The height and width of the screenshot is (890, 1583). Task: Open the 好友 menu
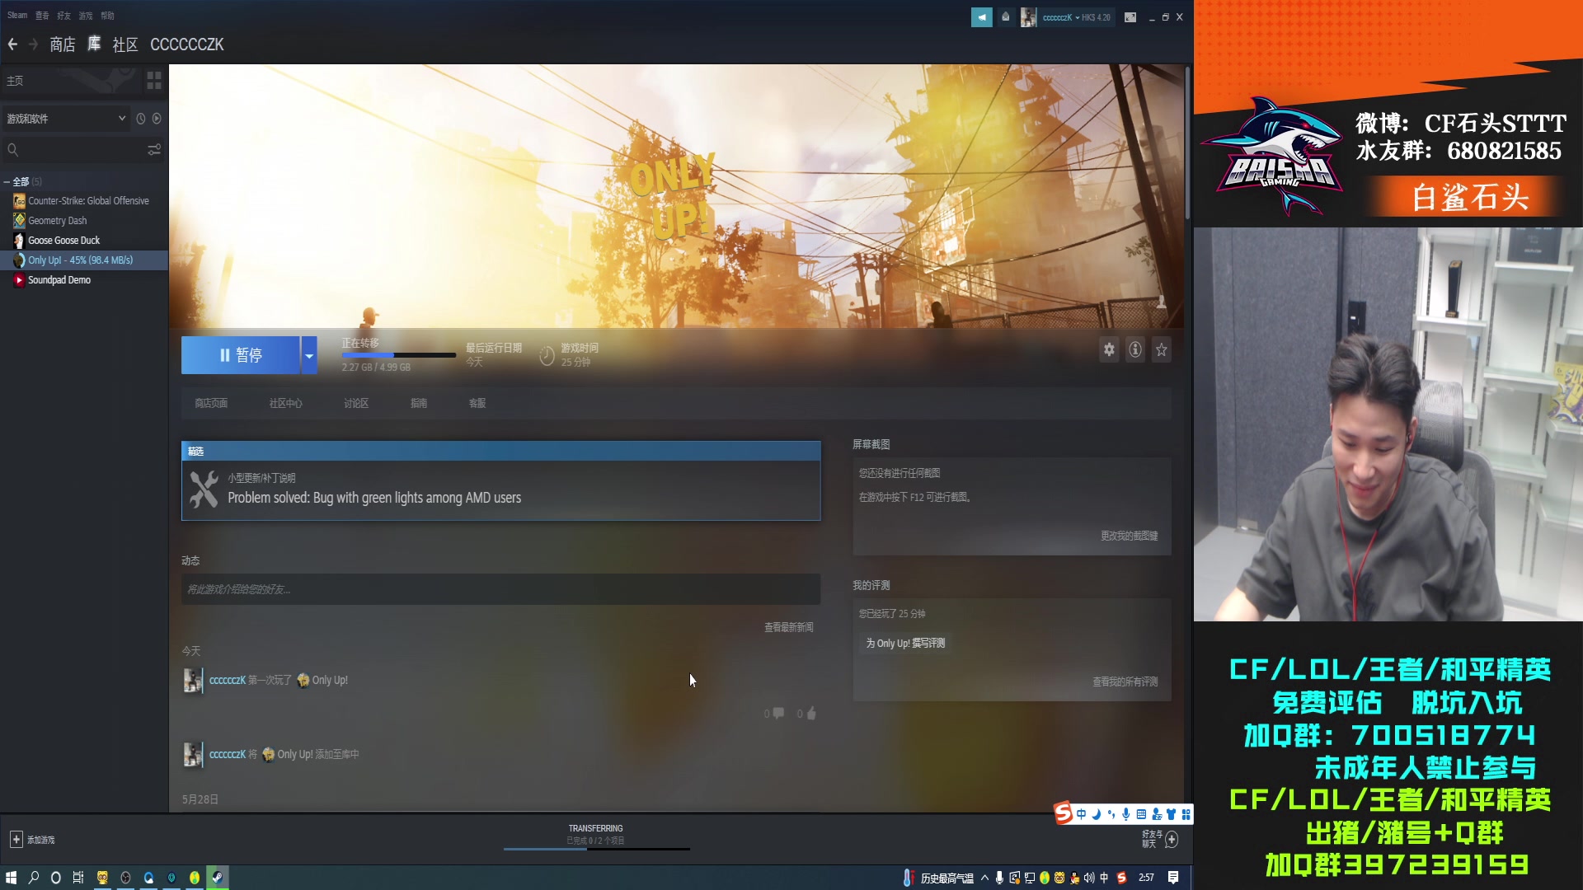pos(63,16)
